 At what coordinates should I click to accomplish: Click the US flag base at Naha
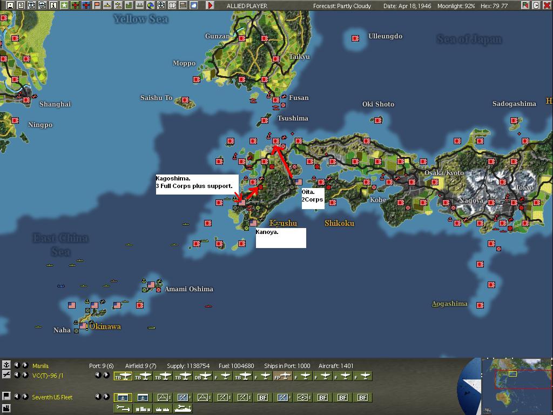[x=83, y=326]
